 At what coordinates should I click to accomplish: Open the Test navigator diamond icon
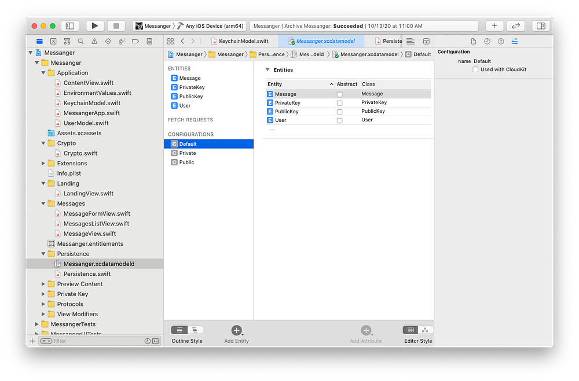coord(108,41)
